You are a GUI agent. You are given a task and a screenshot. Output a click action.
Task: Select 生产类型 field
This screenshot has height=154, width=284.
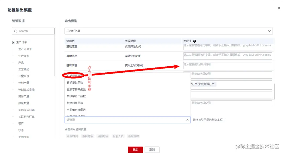(24, 56)
